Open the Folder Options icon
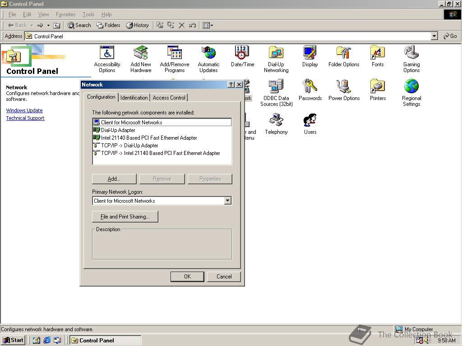462x346 pixels. 344,56
